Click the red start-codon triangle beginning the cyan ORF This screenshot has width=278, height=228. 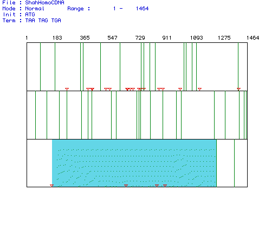pos(51,186)
